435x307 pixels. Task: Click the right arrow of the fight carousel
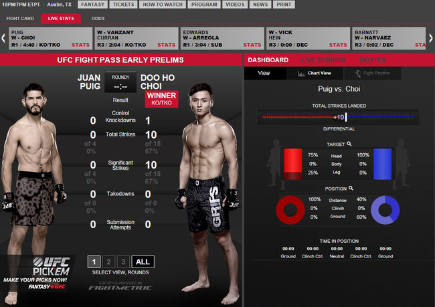[431, 38]
